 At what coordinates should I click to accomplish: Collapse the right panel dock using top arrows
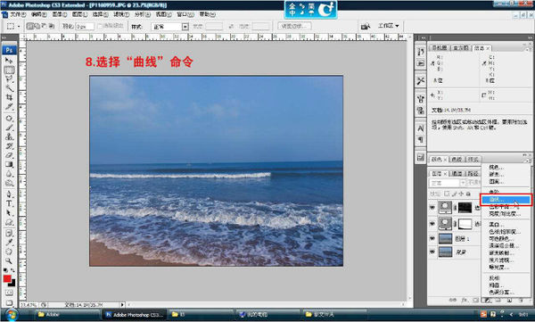click(x=530, y=37)
